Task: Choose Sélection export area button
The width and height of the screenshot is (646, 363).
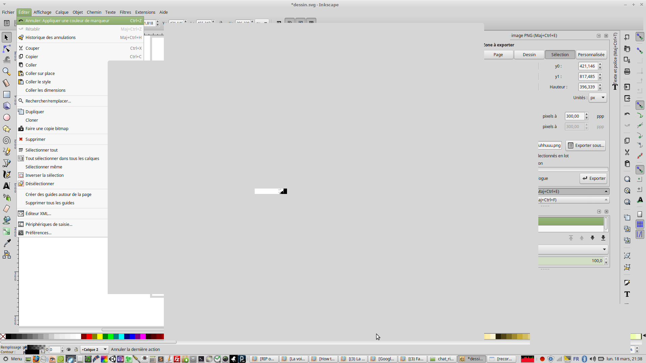Action: (x=560, y=55)
